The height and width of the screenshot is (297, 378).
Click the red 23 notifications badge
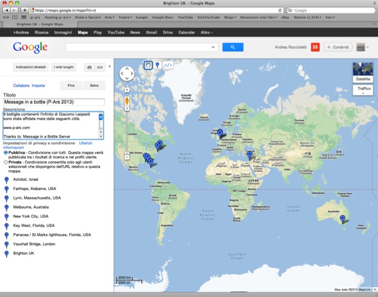tap(315, 47)
